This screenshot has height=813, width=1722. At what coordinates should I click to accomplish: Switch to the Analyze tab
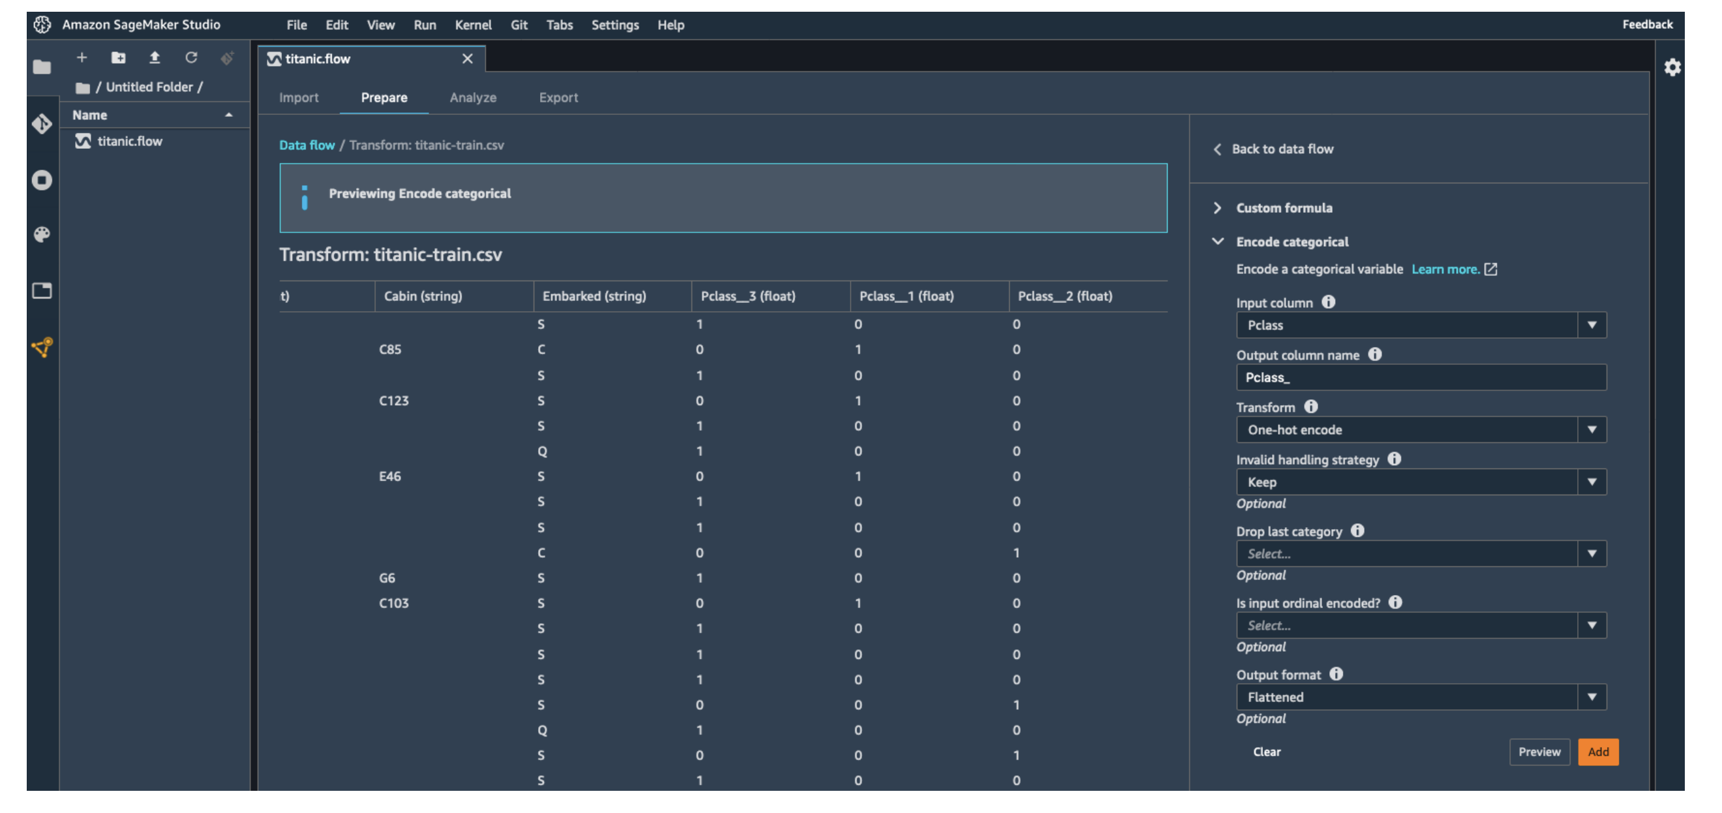(x=473, y=98)
